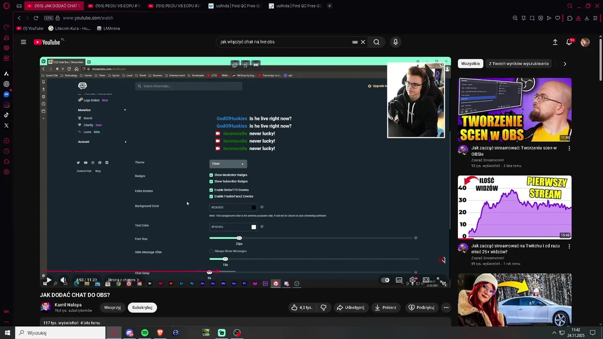Click the Udostępnij share button

(x=350, y=307)
